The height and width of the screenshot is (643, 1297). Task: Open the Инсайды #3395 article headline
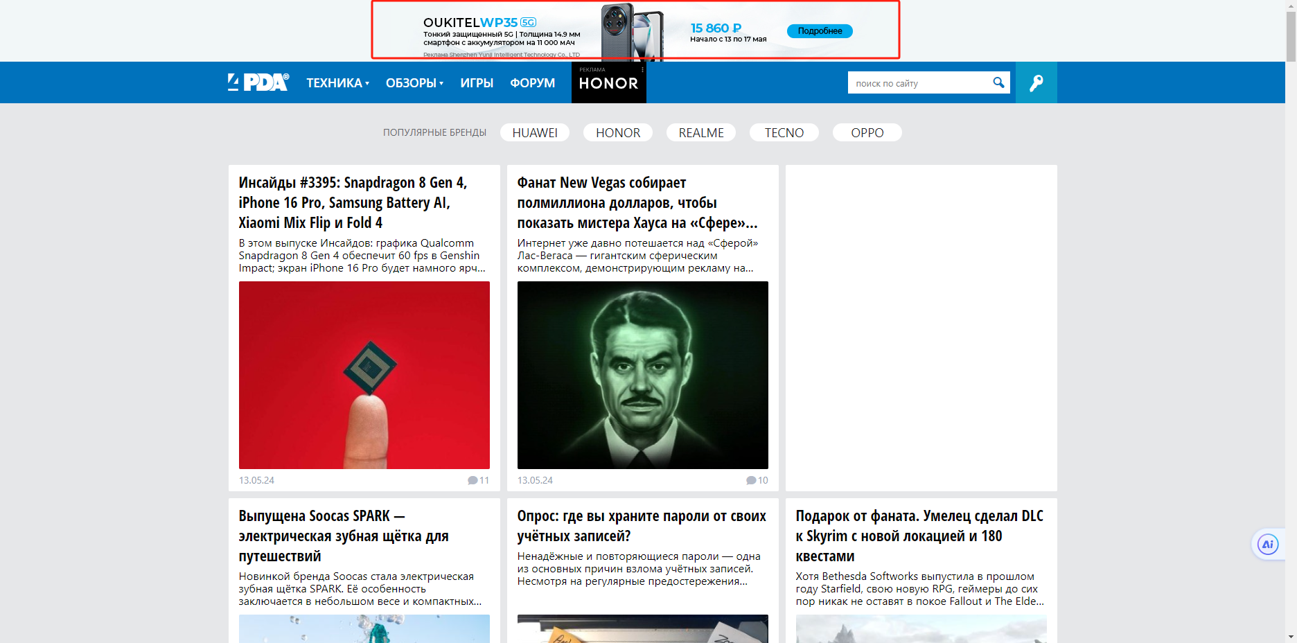click(x=353, y=202)
